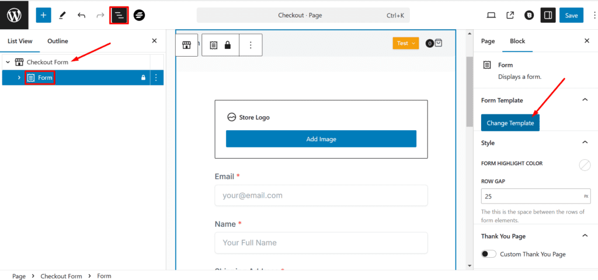
Task: Click the Undo arrow icon
Action: click(x=81, y=15)
